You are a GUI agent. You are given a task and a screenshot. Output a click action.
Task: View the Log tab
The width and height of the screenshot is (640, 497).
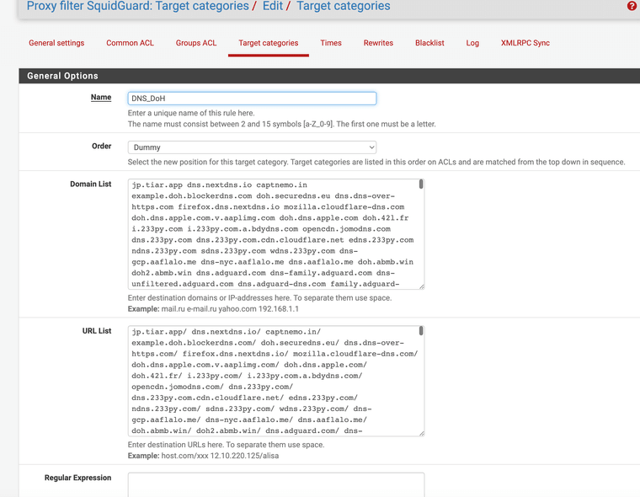point(472,43)
